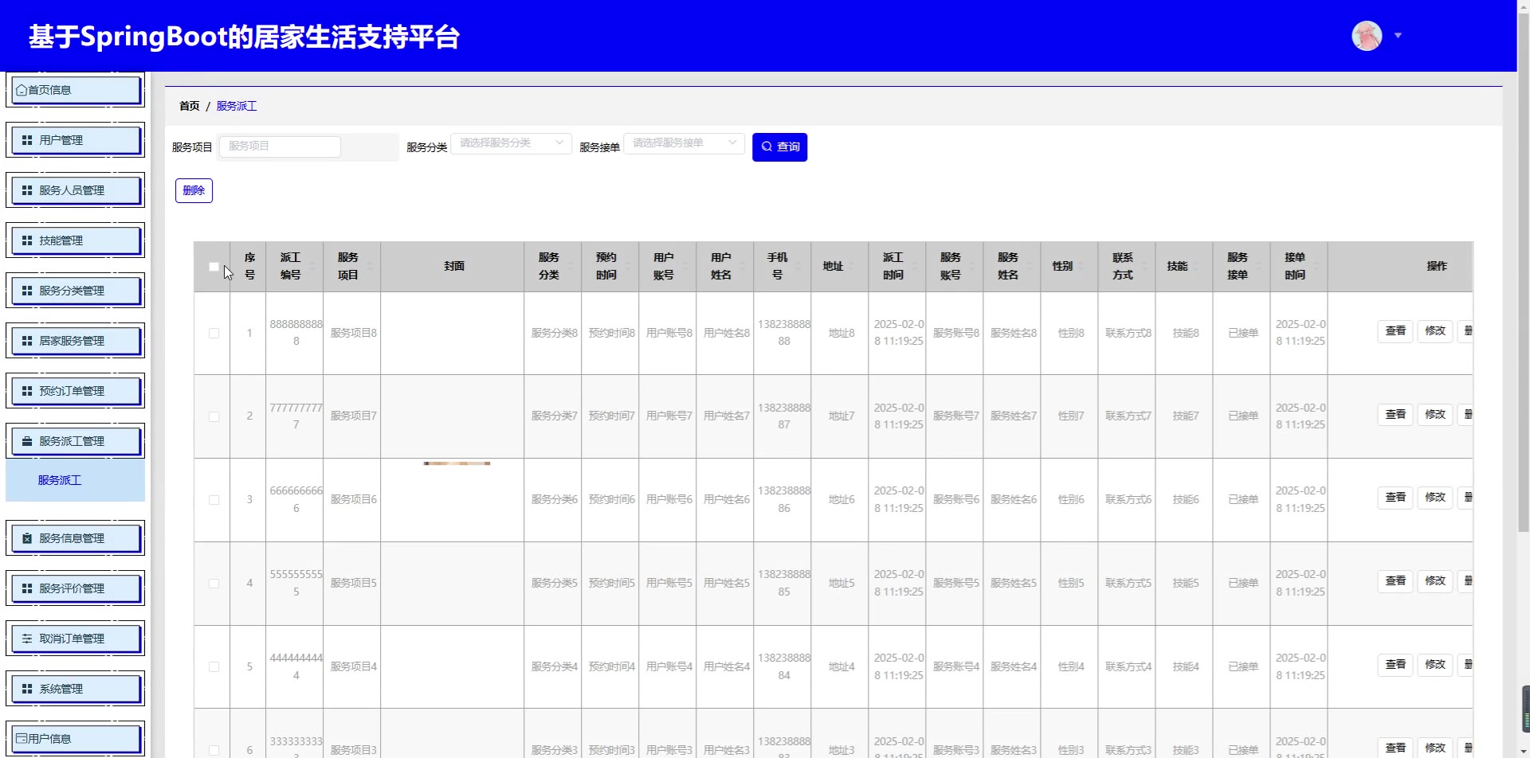Sort the table by the 手机号 column header
The width and height of the screenshot is (1530, 758).
(782, 267)
